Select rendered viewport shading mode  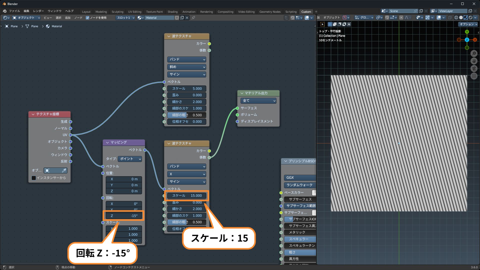(x=470, y=17)
